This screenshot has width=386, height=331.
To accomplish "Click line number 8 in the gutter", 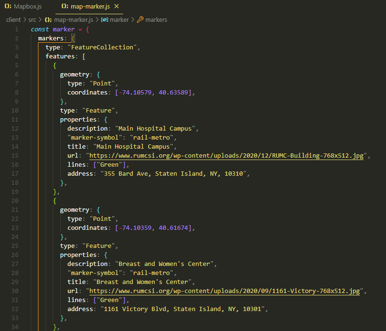I will tap(16, 92).
